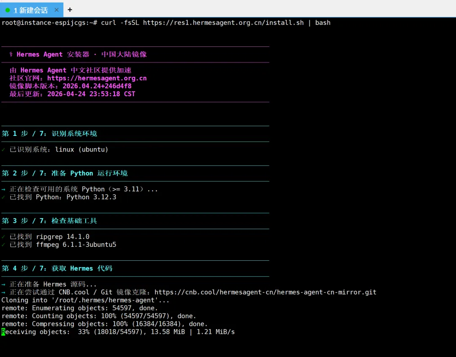The width and height of the screenshot is (456, 357).
Task: Select the 新建会话 session tab
Action: [31, 10]
